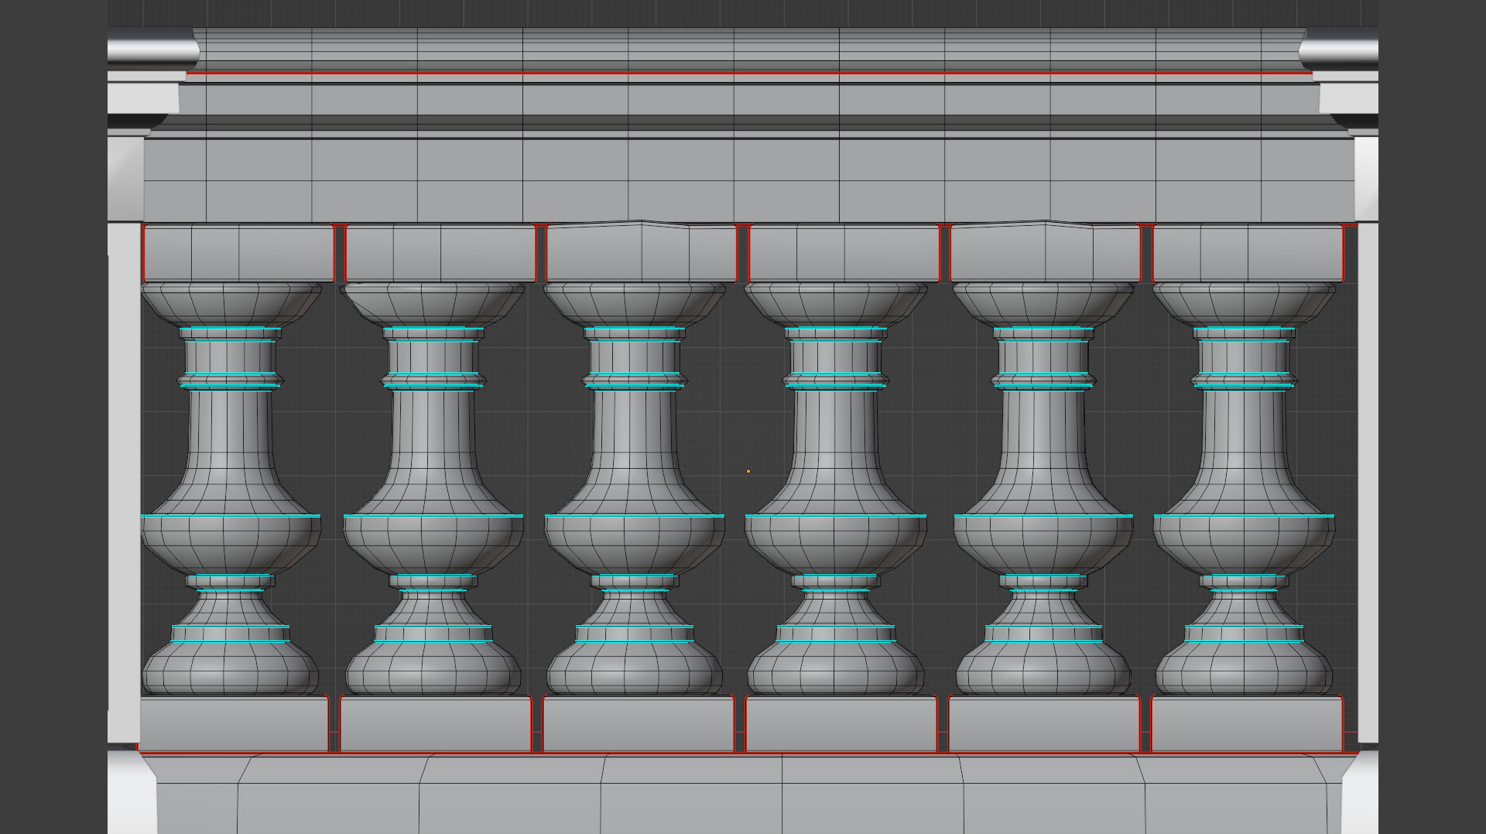Select the red seam line across the top handrail
1486x834 pixels.
click(x=743, y=74)
